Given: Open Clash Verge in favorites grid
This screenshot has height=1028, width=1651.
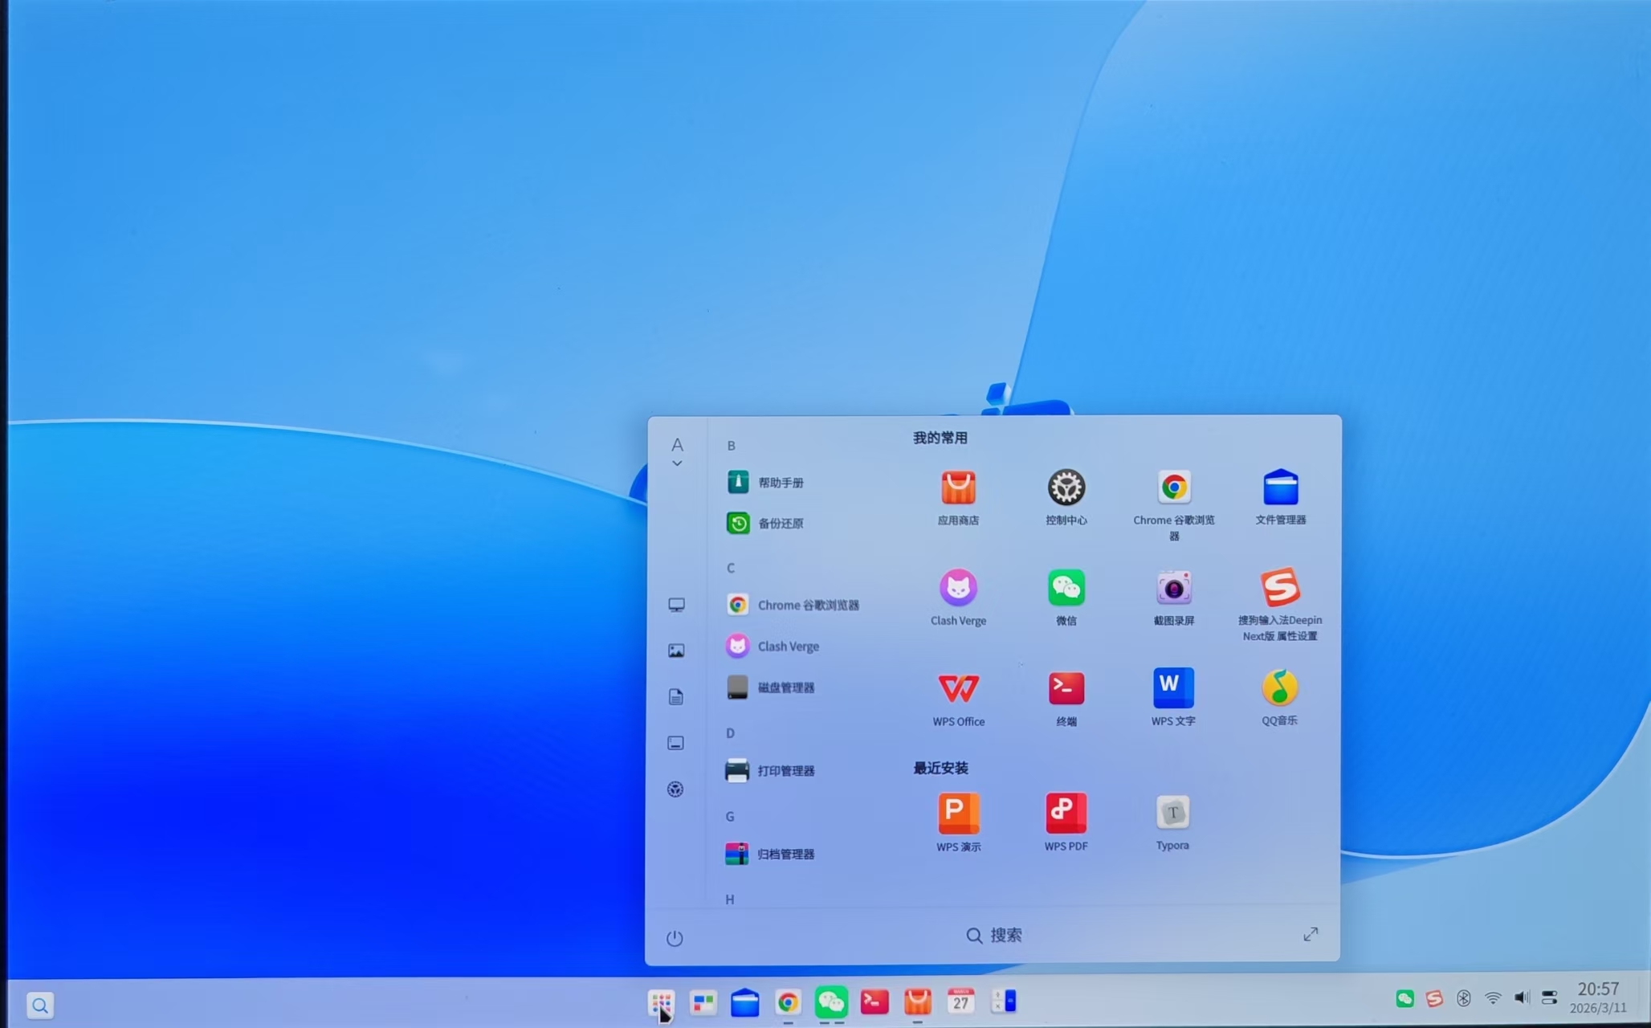Looking at the screenshot, I should (x=958, y=589).
